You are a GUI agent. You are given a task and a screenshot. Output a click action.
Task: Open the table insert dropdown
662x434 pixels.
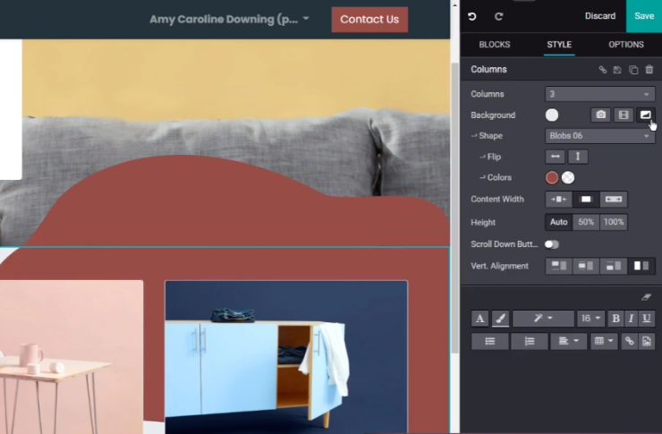603,341
